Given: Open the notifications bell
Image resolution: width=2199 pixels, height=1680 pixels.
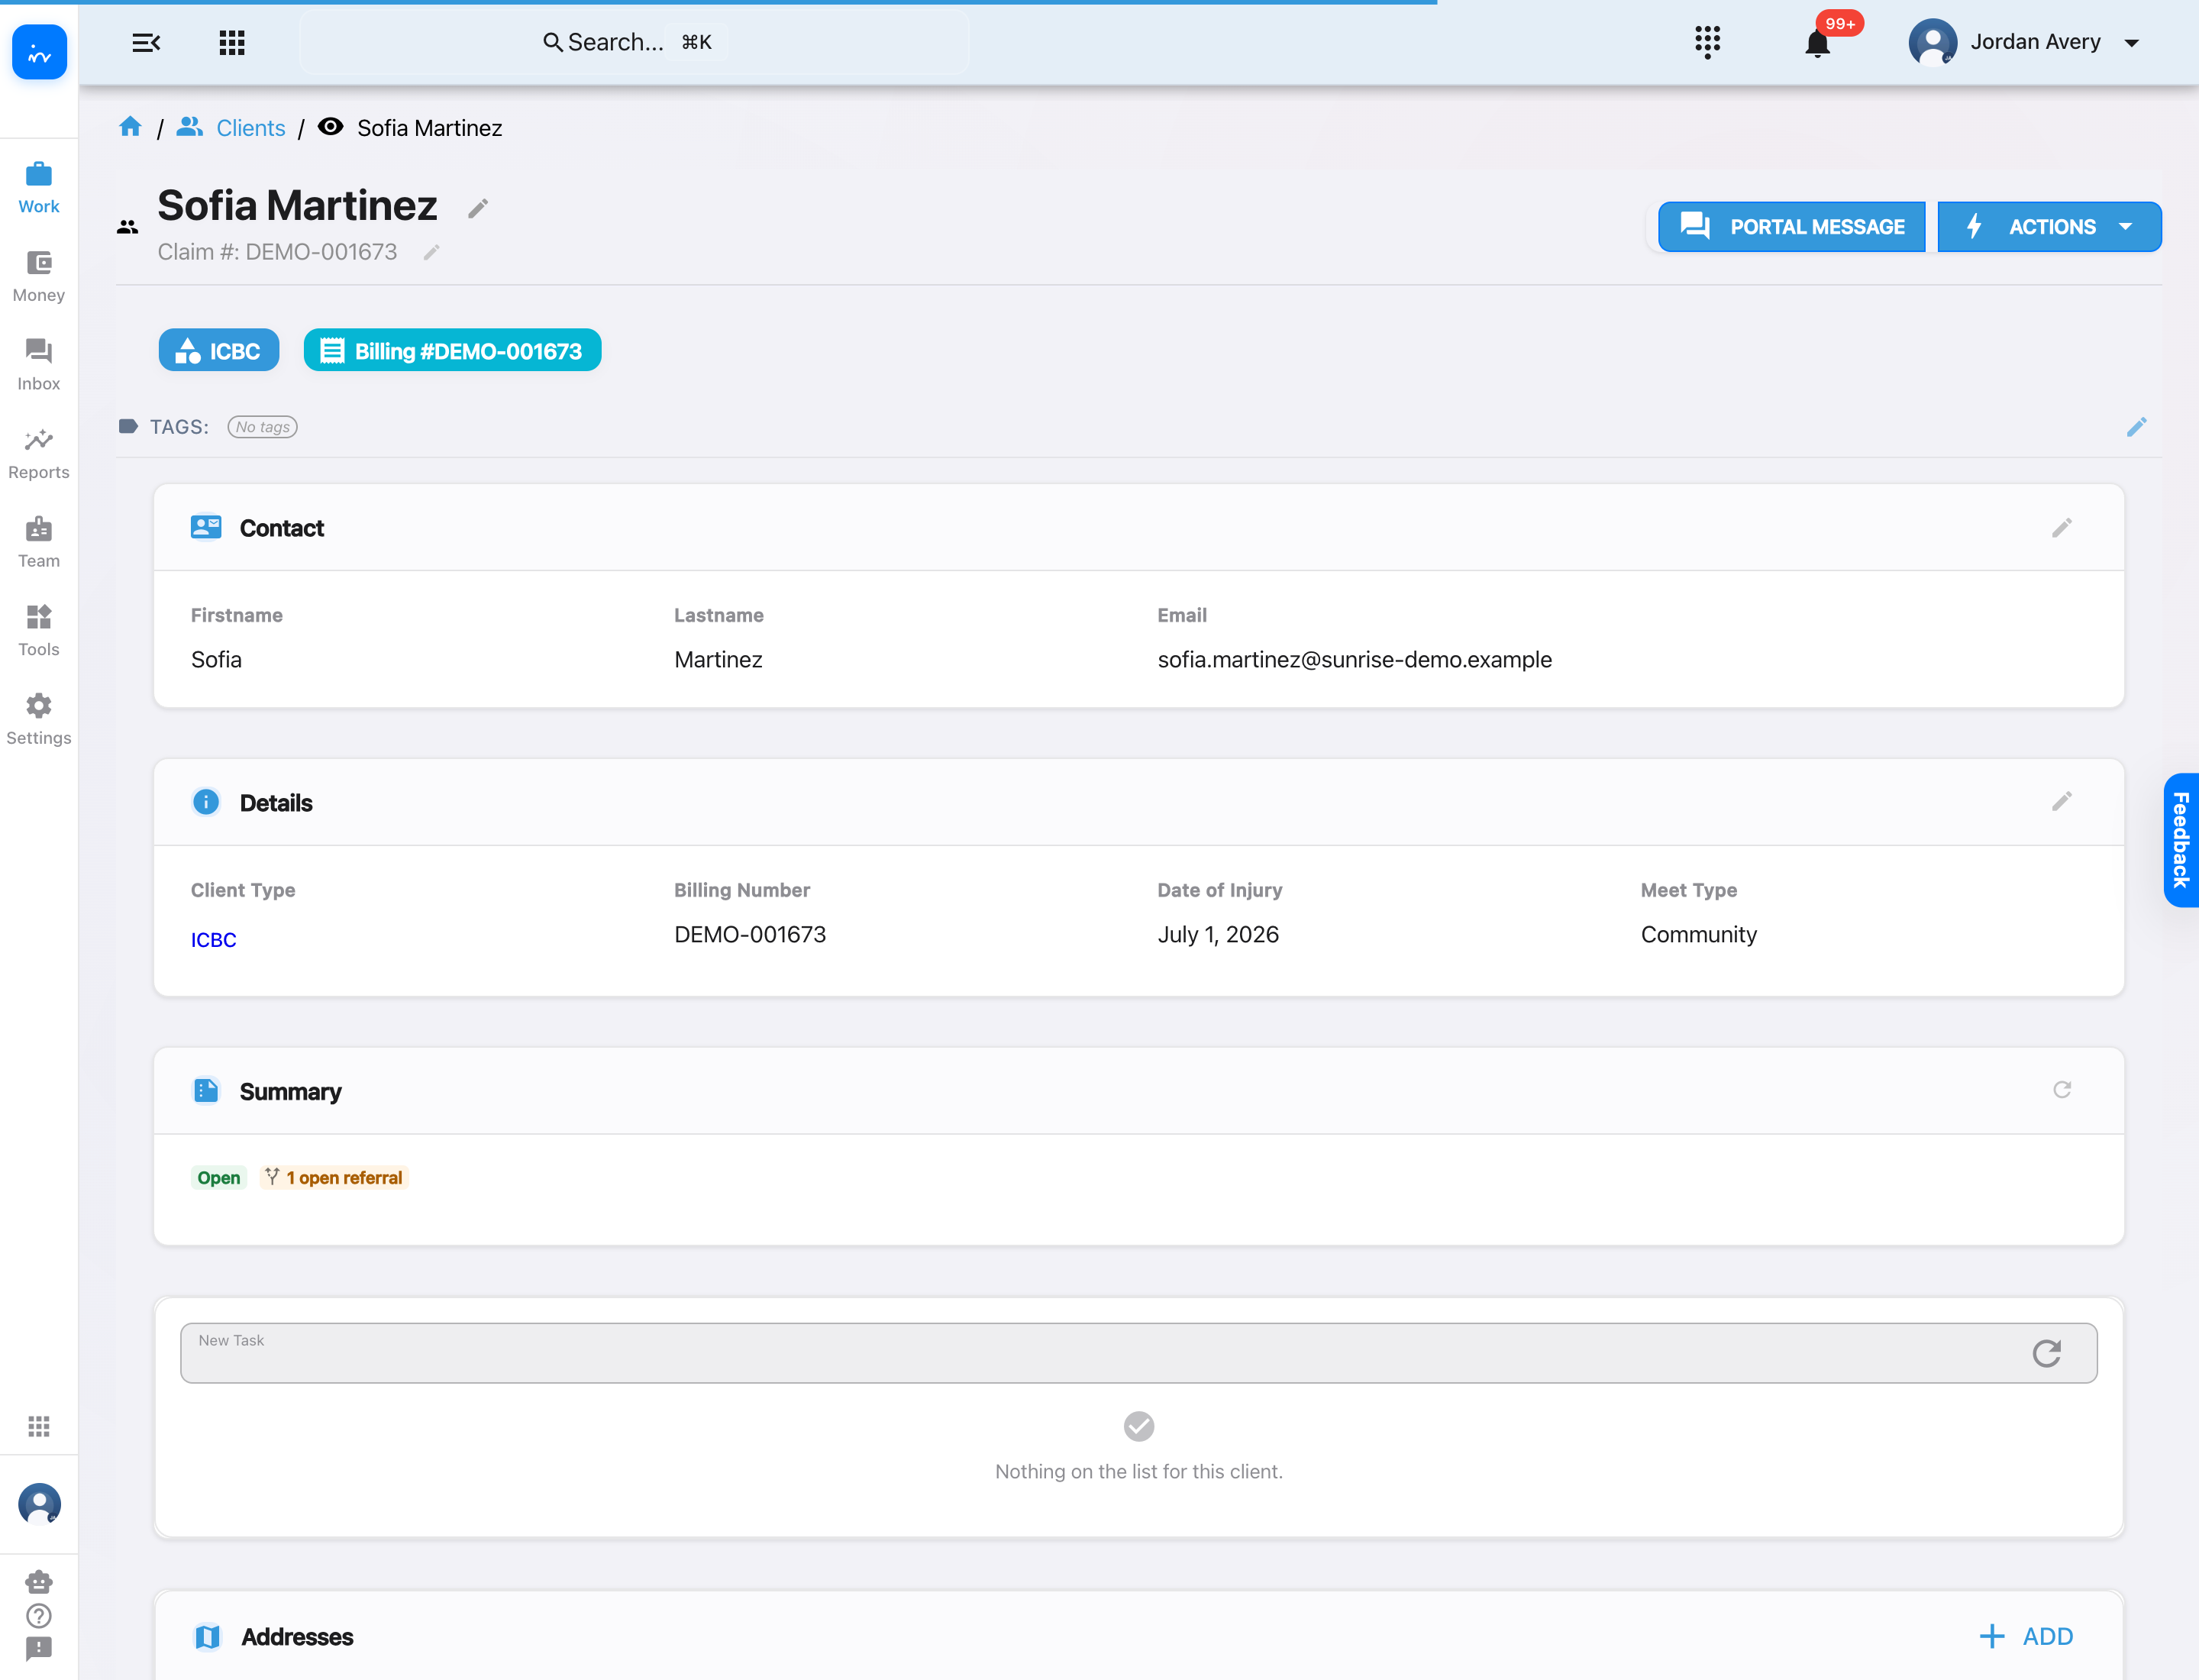Looking at the screenshot, I should tap(1817, 43).
